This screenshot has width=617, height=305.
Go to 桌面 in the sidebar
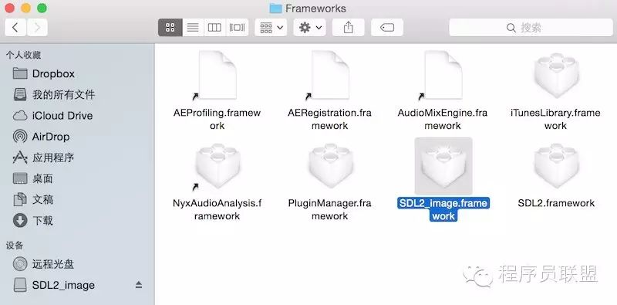coord(76,178)
